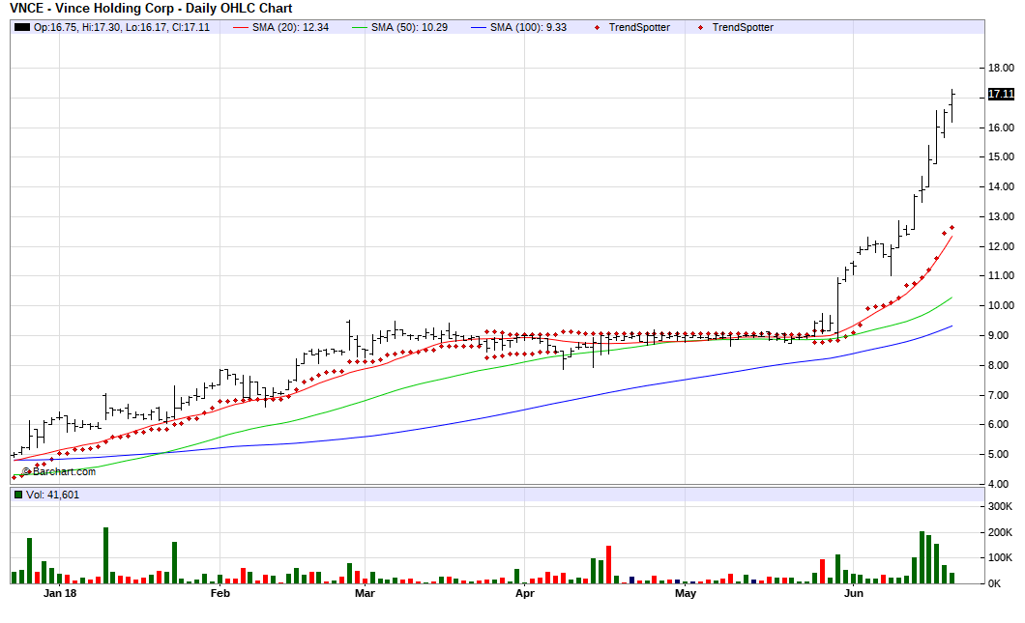Click the black OHLC legend swatch
This screenshot has height=623, width=1025.
(x=22, y=27)
